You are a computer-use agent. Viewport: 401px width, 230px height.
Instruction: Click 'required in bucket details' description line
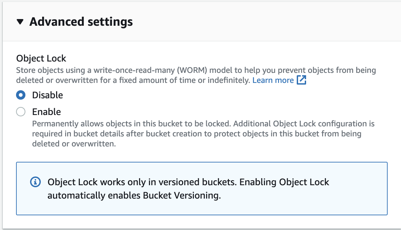click(x=197, y=134)
